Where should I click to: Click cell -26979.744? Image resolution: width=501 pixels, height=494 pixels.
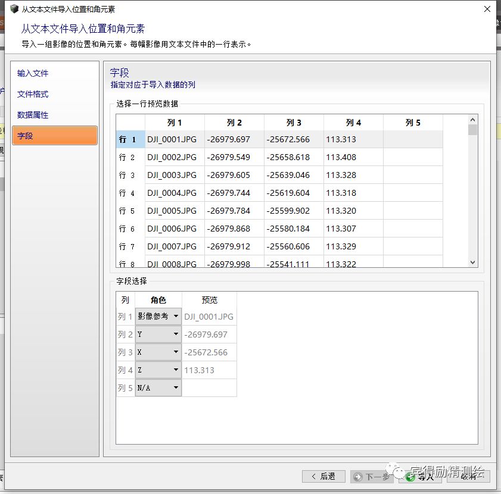coord(234,193)
